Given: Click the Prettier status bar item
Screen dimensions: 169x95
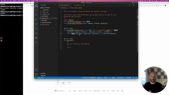Looking at the screenshot, I should [x=128, y=78].
